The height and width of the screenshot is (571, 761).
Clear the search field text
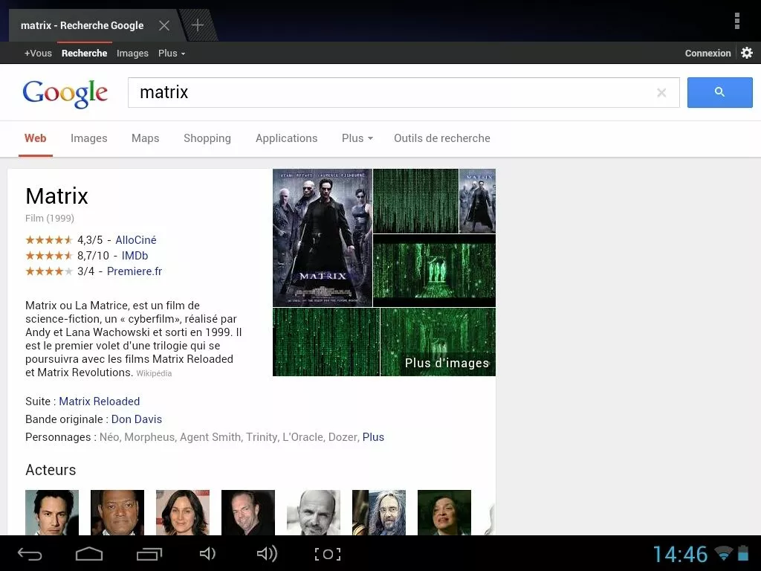pos(661,92)
